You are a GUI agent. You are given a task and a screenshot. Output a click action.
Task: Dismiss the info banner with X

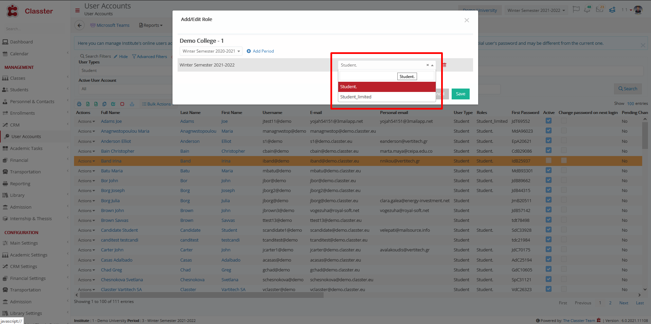(643, 45)
